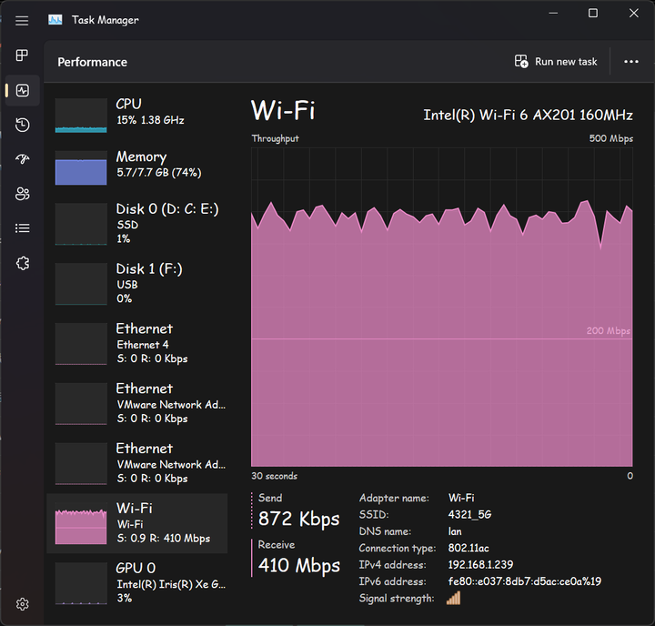Open the three-dots more options menu
655x626 pixels.
point(630,62)
